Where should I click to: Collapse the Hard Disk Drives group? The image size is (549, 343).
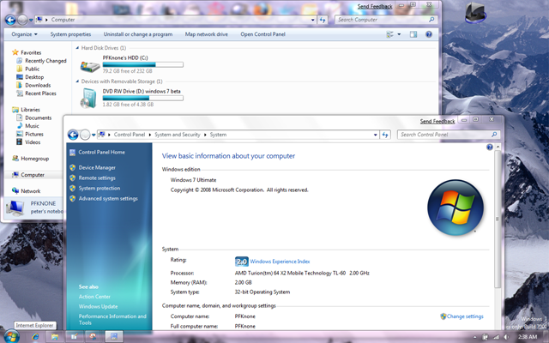[77, 48]
